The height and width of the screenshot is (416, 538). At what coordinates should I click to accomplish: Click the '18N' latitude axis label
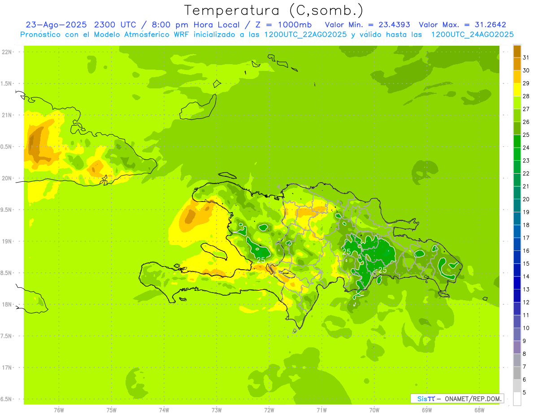7,304
